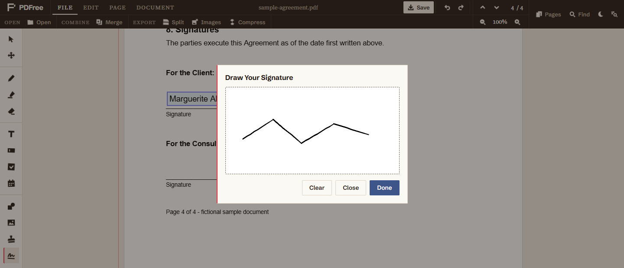This screenshot has width=624, height=268.
Task: Open the PAGE tab
Action: point(117,8)
